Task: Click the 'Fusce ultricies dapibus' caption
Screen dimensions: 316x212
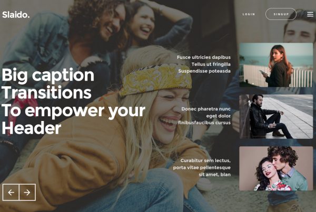Action: [x=204, y=57]
